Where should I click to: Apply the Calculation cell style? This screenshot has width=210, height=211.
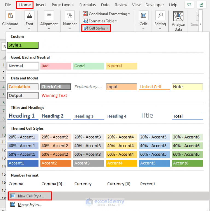click(x=23, y=87)
